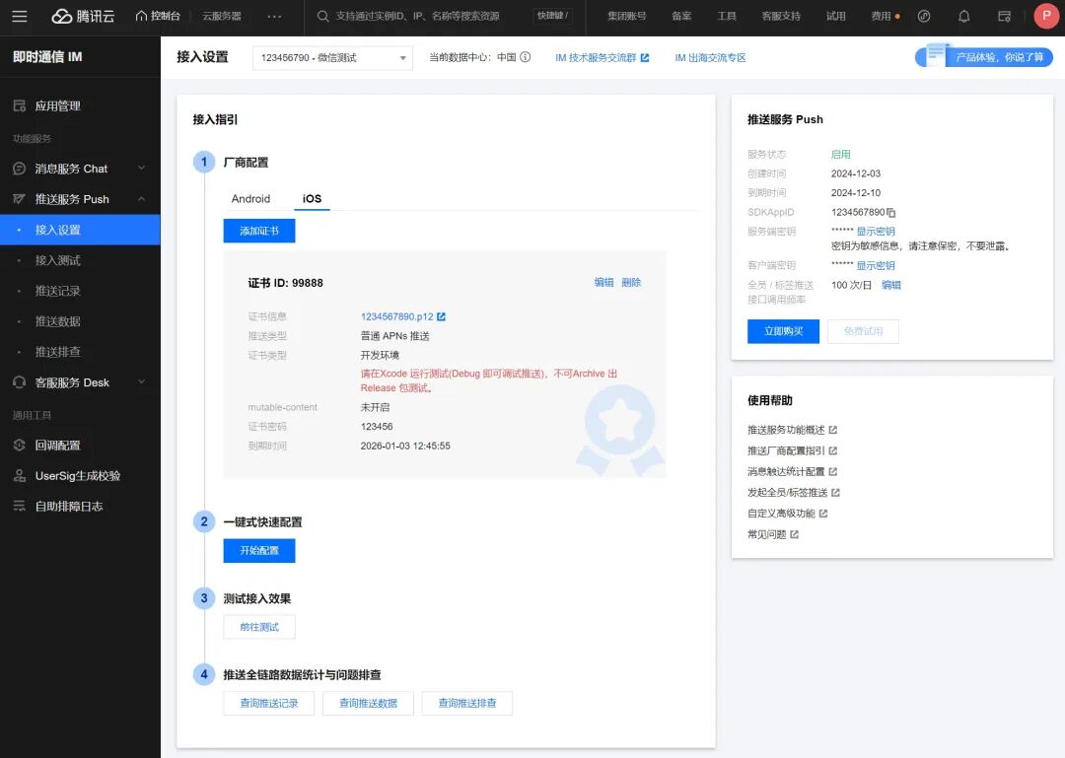This screenshot has width=1065, height=758.
Task: Expand the 消息服务 Chat menu
Action: click(141, 169)
